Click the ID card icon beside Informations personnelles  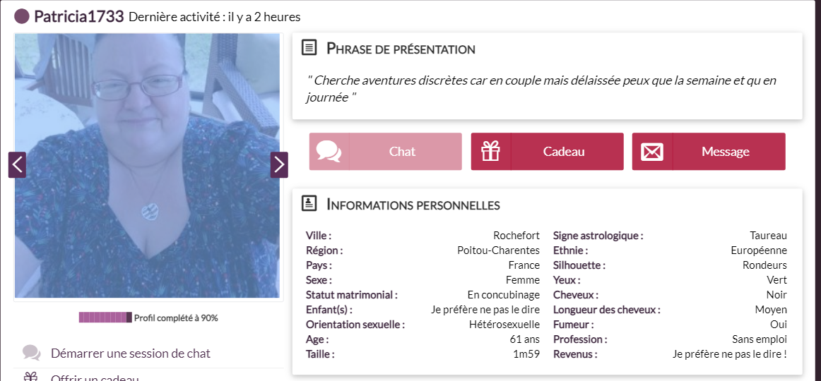click(x=309, y=203)
